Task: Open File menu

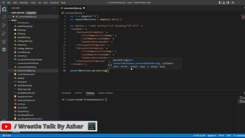Action: 9,3
